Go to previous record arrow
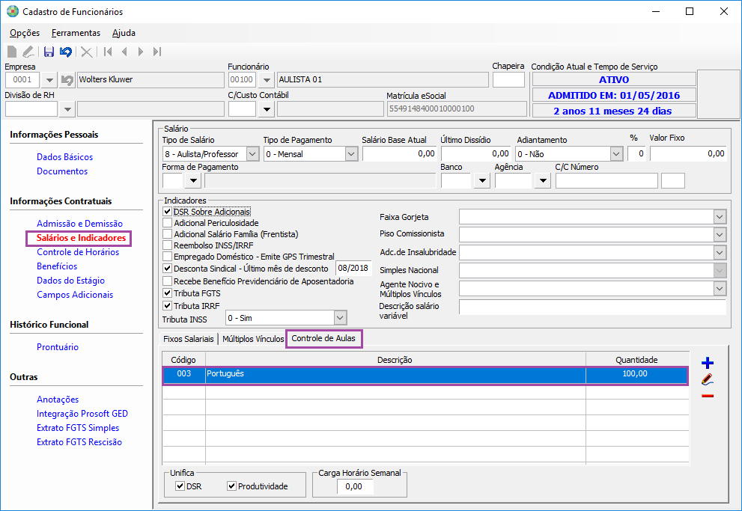742x511 pixels. pos(124,52)
